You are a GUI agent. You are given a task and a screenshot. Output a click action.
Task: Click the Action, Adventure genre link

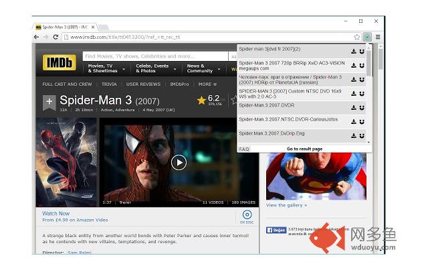tap(118, 110)
